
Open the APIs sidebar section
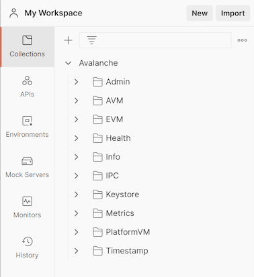[x=27, y=87]
